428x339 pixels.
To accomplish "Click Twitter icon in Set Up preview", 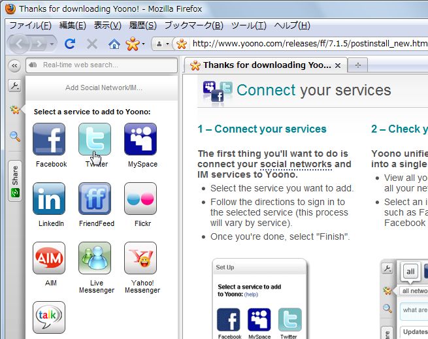I will click(x=290, y=319).
